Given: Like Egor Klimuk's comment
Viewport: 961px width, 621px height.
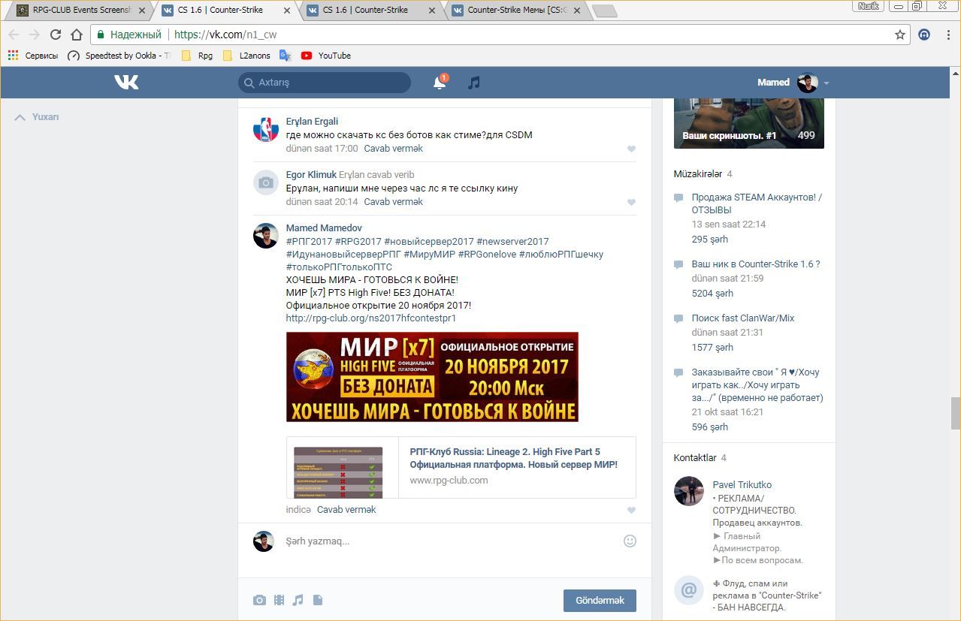Looking at the screenshot, I should point(631,202).
